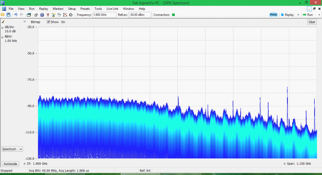322x175 pixels.
Task: Open the File menu
Action: (11, 8)
